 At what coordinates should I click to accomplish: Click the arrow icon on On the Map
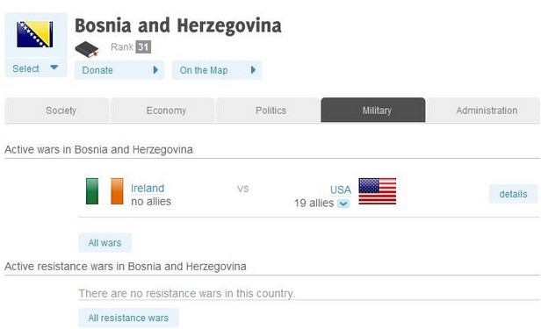point(253,70)
